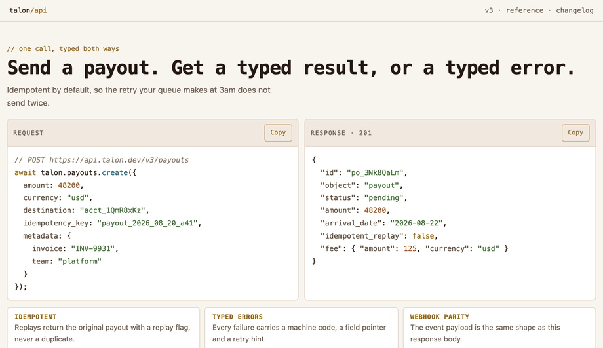
Task: Click the REQUEST panel header label
Action: pos(28,133)
